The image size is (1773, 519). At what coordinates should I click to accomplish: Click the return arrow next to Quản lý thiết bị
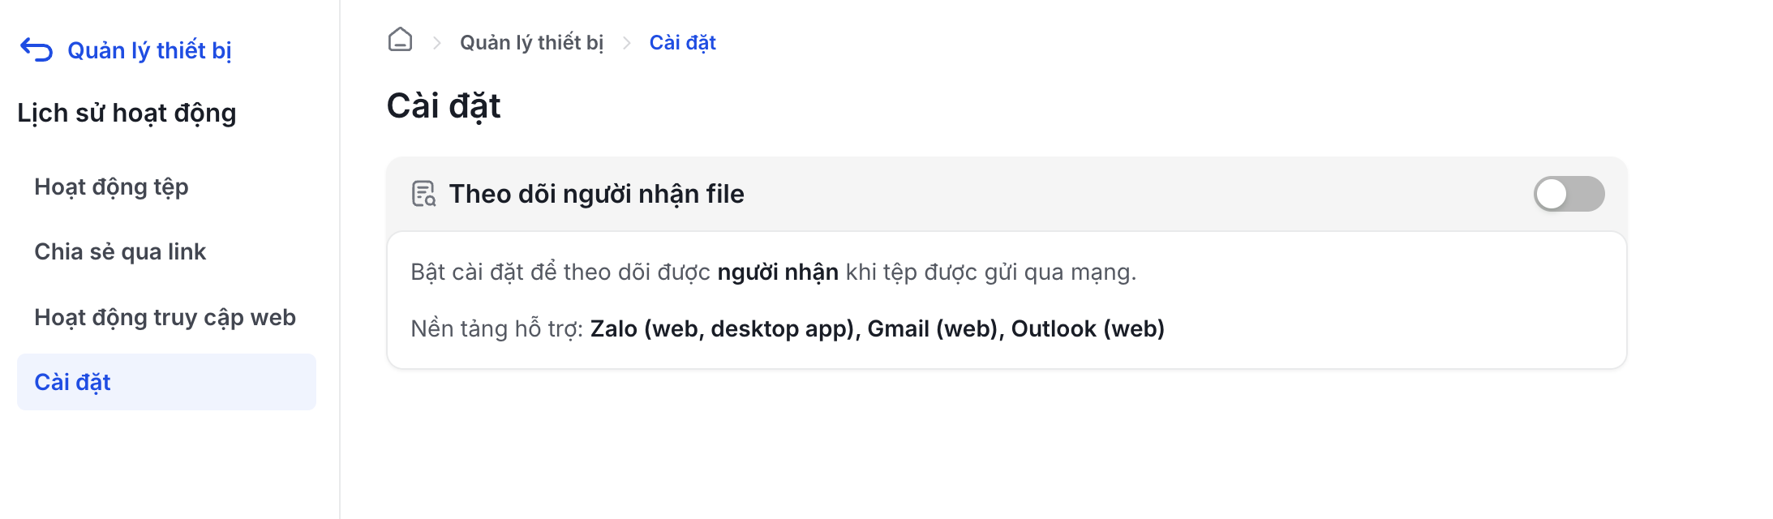pos(35,50)
